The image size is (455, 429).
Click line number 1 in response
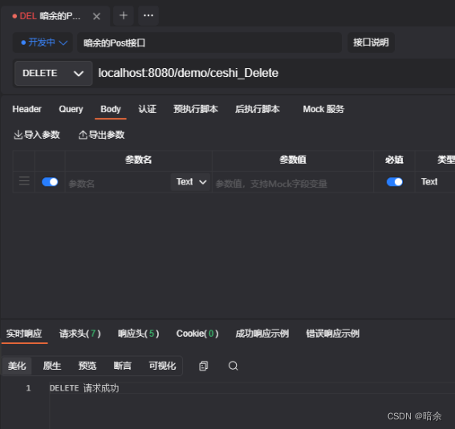pos(28,388)
